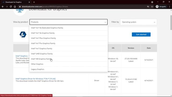Bookmark this page with the star

(152, 6)
